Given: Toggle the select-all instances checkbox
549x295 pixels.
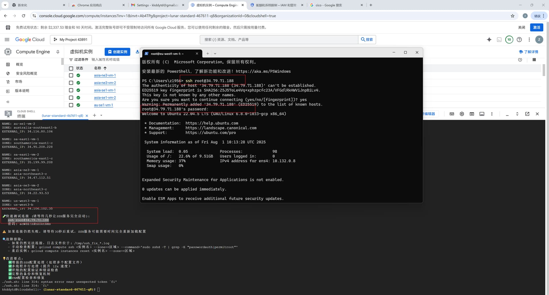Looking at the screenshot, I should point(71,68).
